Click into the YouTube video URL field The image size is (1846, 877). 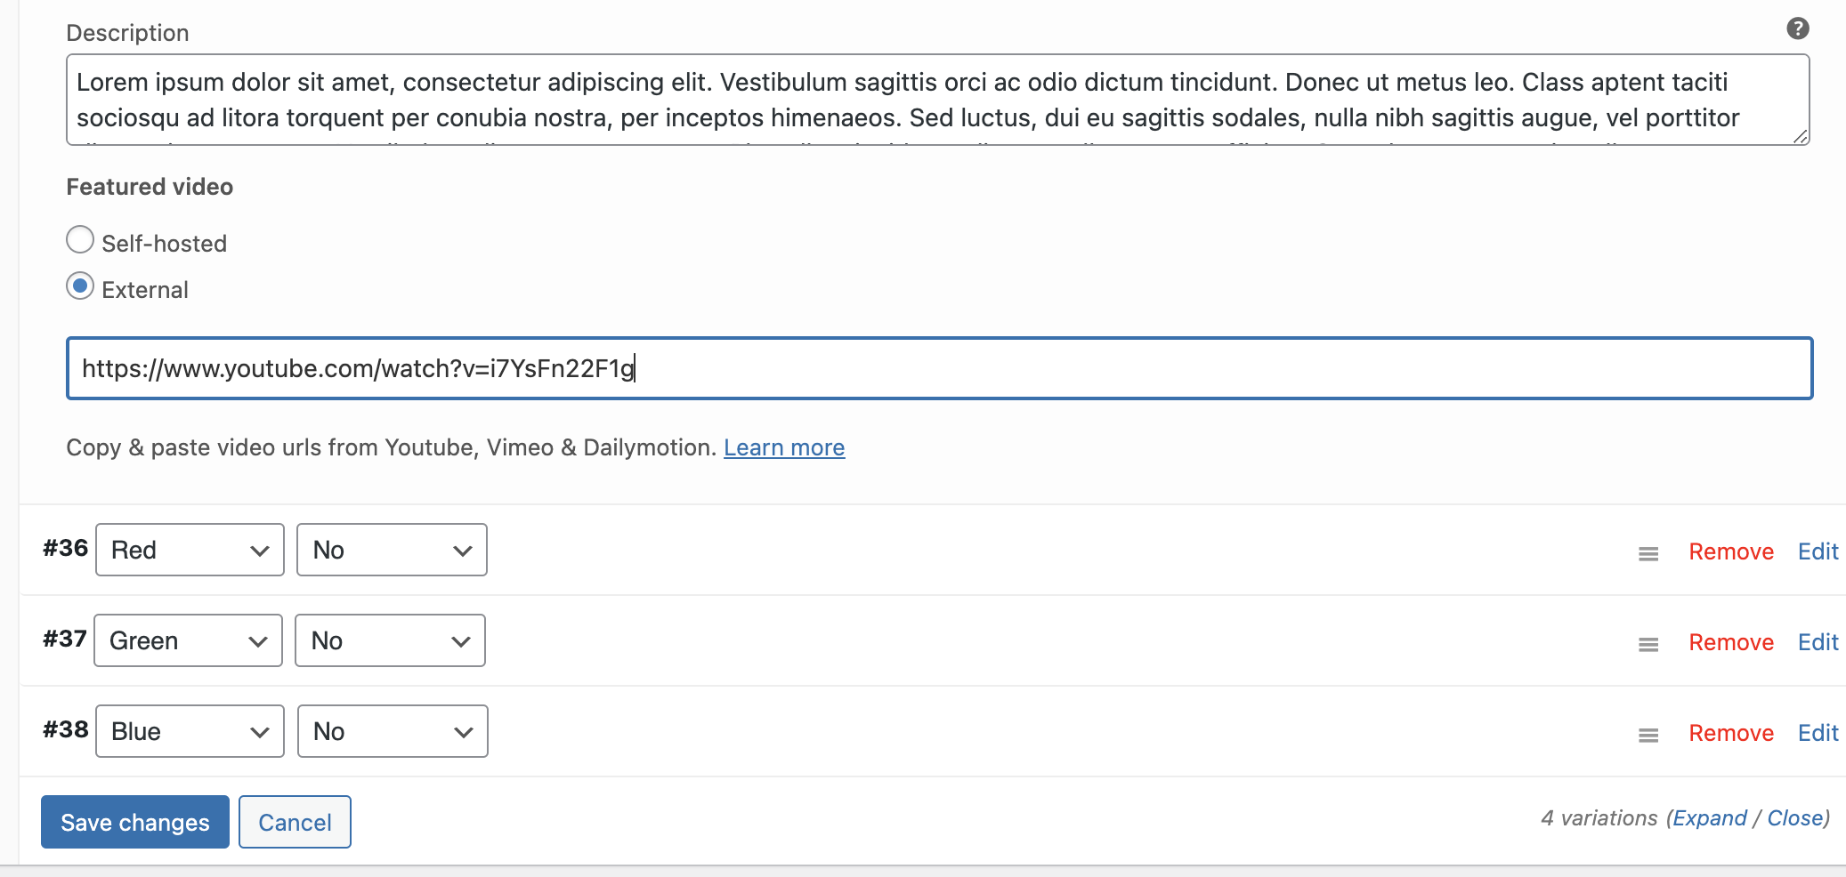click(x=939, y=368)
